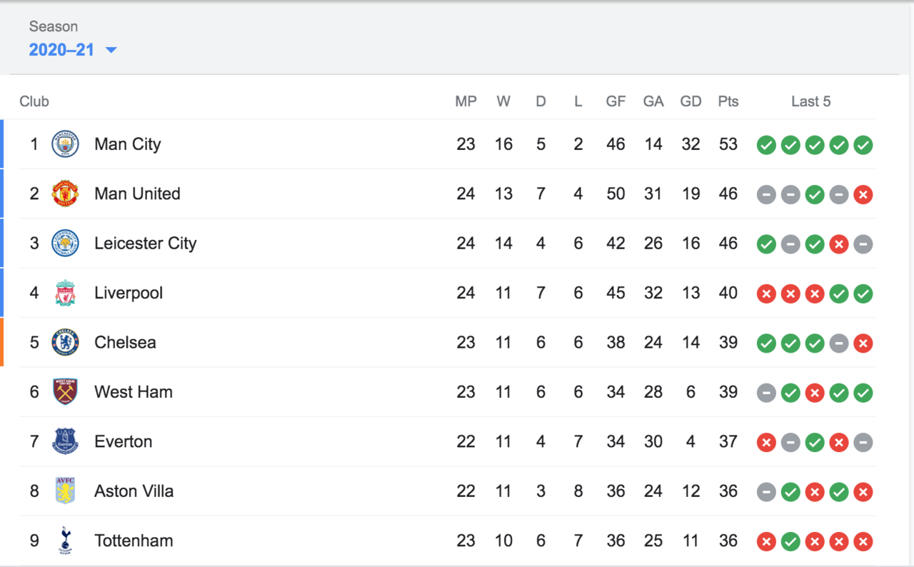Click the Man City club crest
This screenshot has height=567, width=914.
65,144
